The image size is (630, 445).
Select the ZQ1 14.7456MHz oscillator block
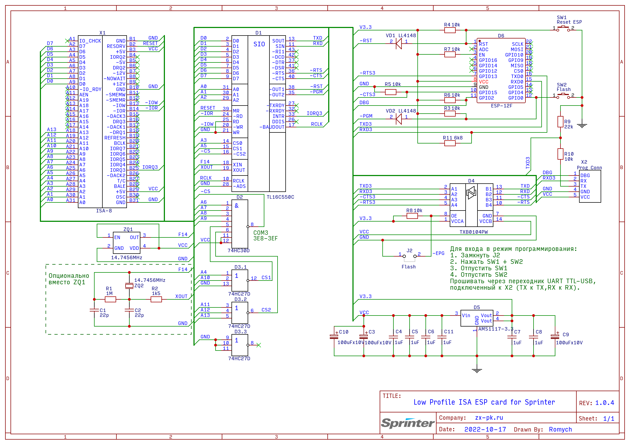[126, 243]
